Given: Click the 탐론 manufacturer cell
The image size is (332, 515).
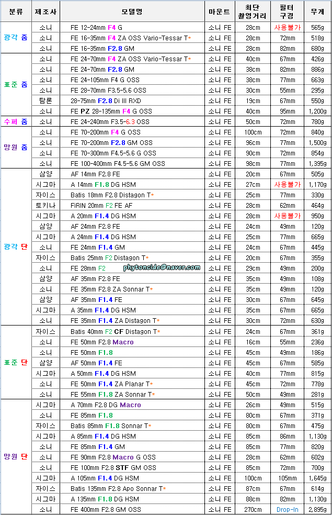Looking at the screenshot, I should 45,101.
